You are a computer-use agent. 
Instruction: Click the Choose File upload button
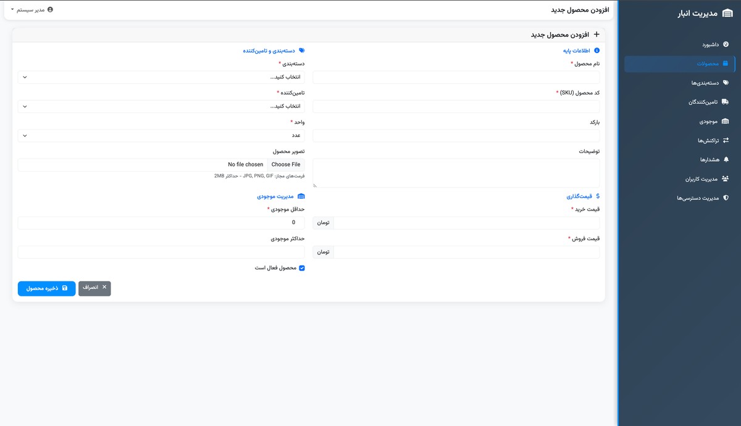pyautogui.click(x=286, y=165)
